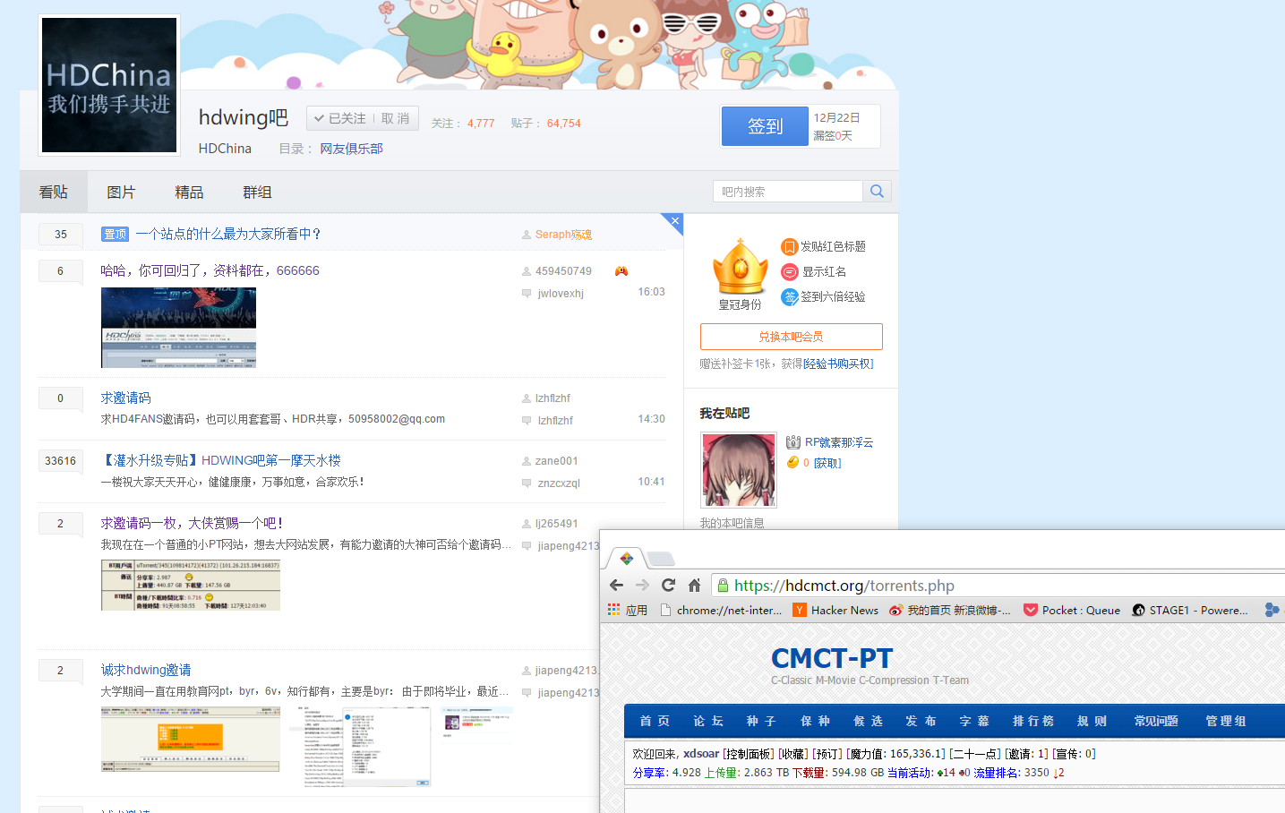Open 种子 in the CMCT-PT navigation bar
1285x813 pixels.
(761, 721)
